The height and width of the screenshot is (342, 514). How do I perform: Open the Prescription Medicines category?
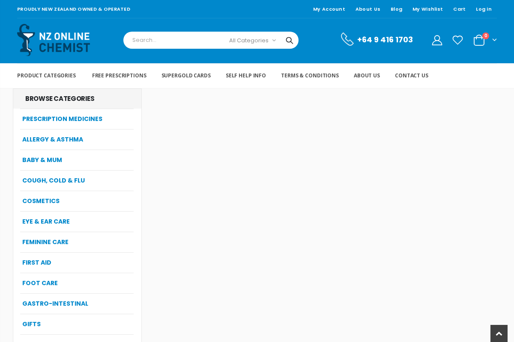click(62, 118)
